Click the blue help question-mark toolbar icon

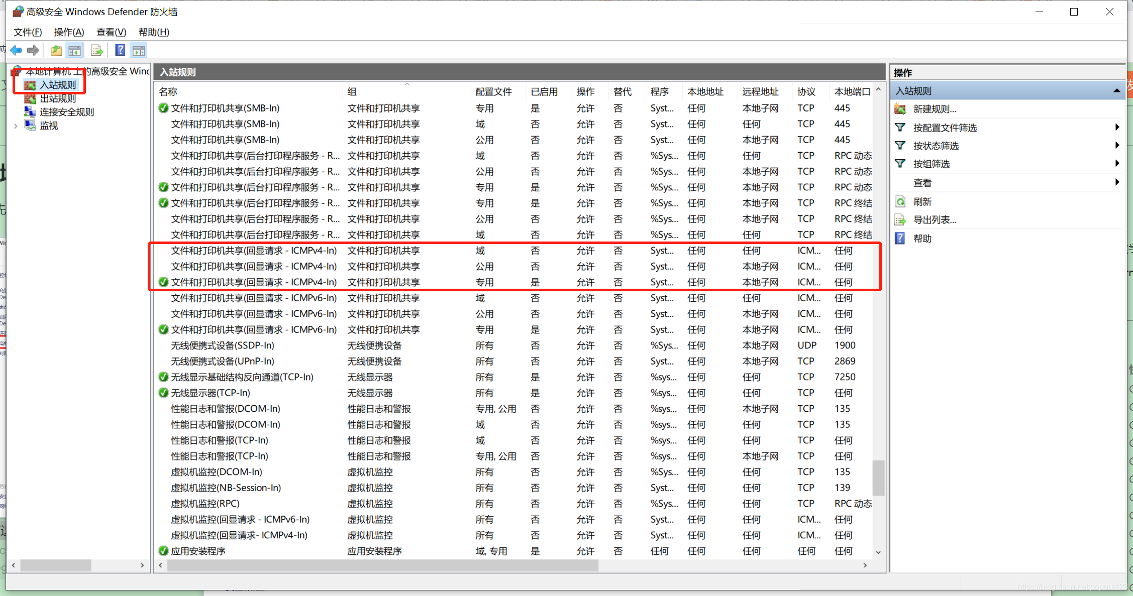(x=120, y=50)
